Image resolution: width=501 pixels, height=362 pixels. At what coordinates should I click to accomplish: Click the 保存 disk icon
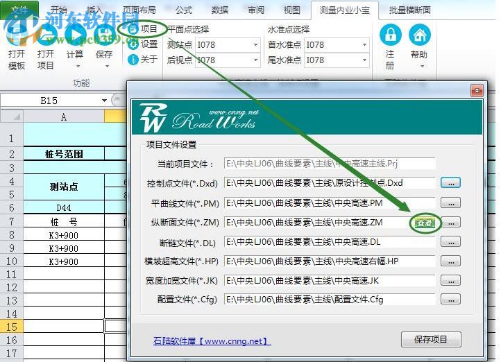tap(104, 35)
